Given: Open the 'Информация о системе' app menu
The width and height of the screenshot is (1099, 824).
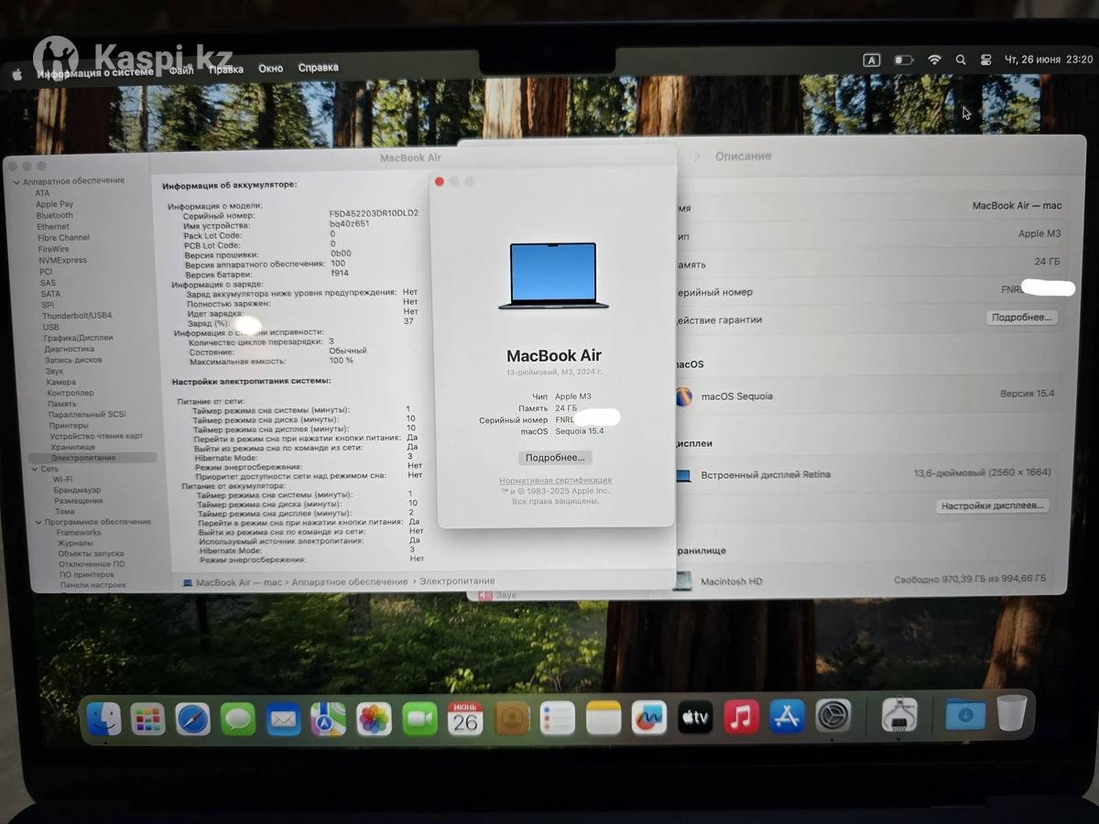Looking at the screenshot, I should pyautogui.click(x=95, y=72).
